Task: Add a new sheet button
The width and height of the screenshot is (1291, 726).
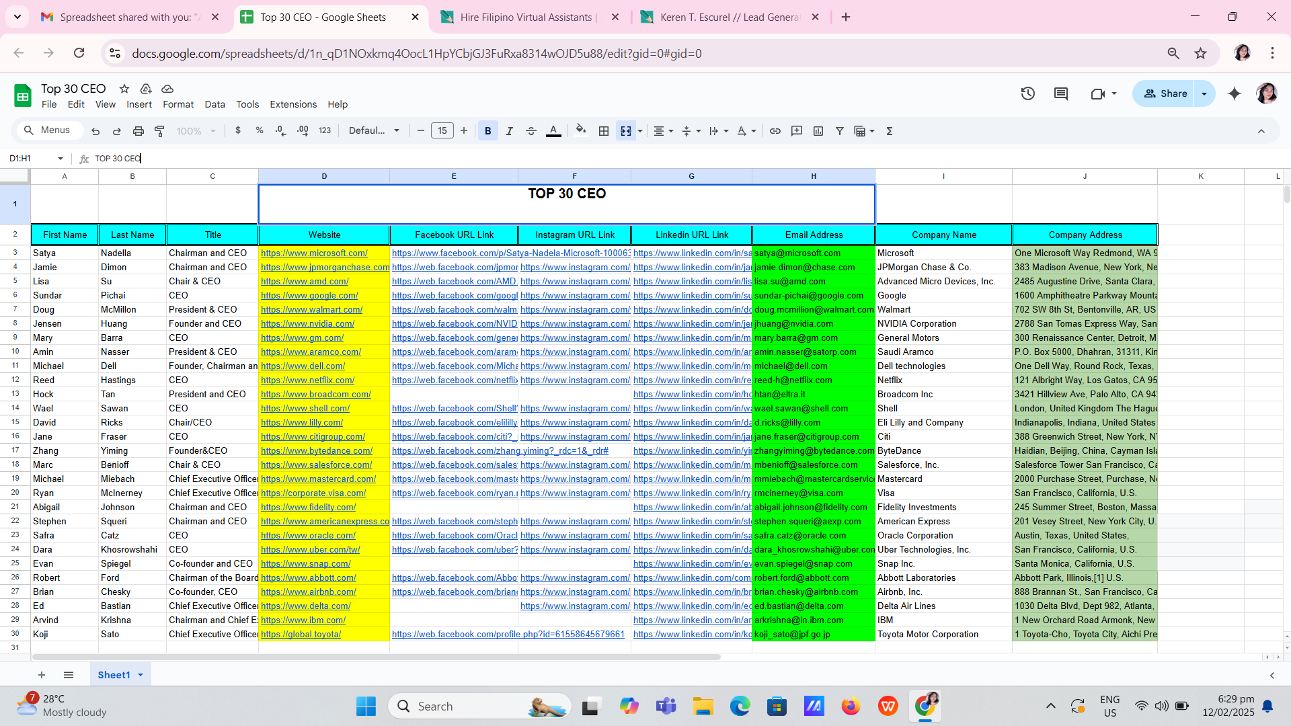Action: click(42, 675)
